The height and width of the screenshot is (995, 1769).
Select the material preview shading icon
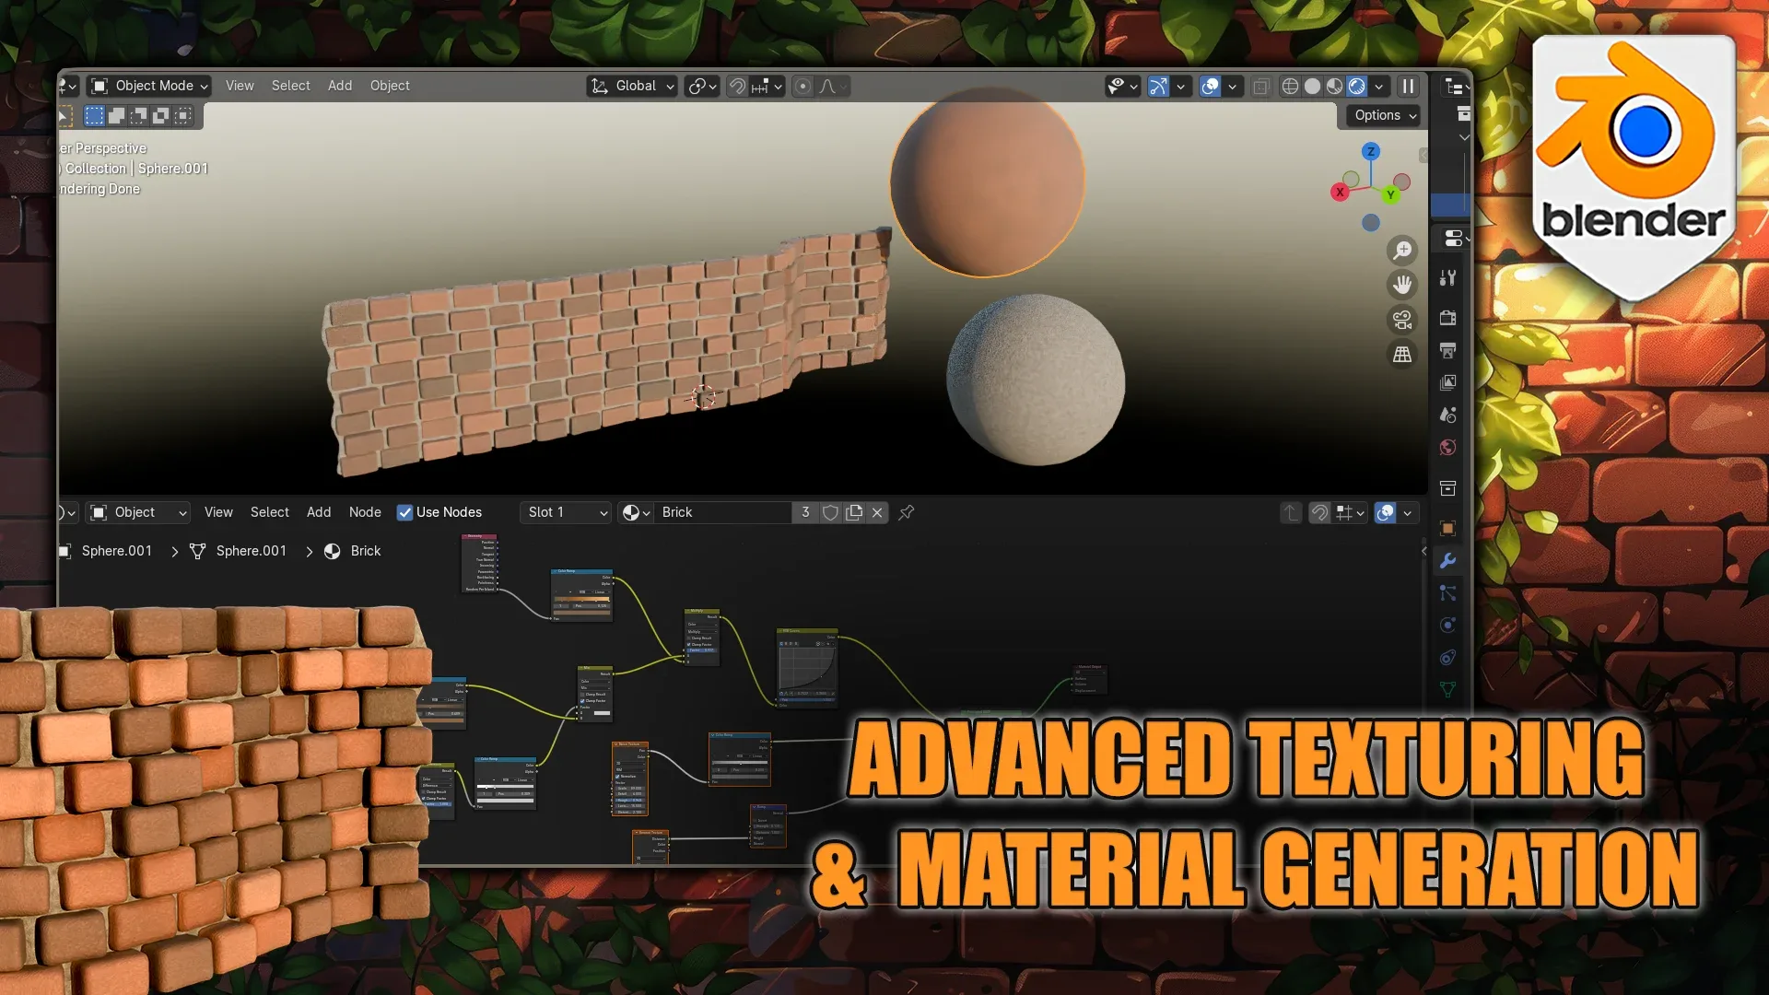(1337, 85)
